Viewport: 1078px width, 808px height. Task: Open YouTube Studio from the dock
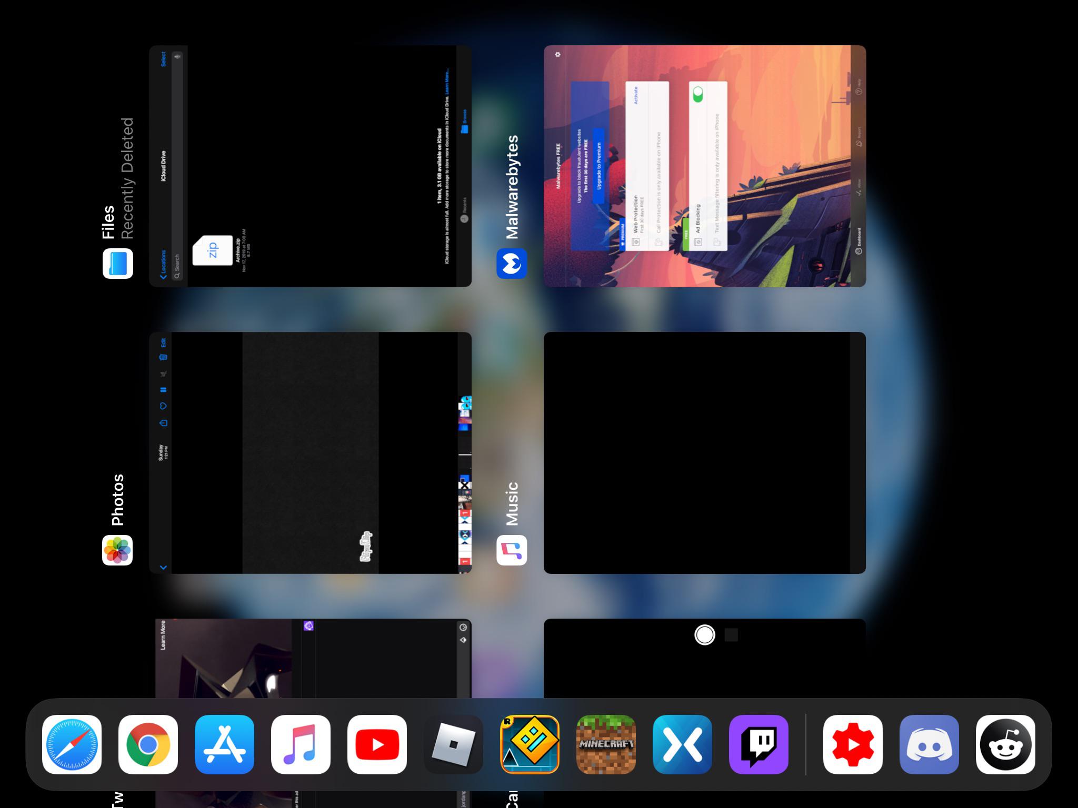853,745
